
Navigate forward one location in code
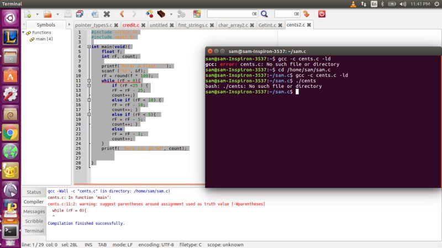click(x=134, y=14)
